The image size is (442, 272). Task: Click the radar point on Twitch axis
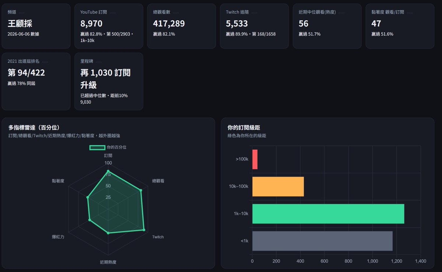click(x=144, y=230)
